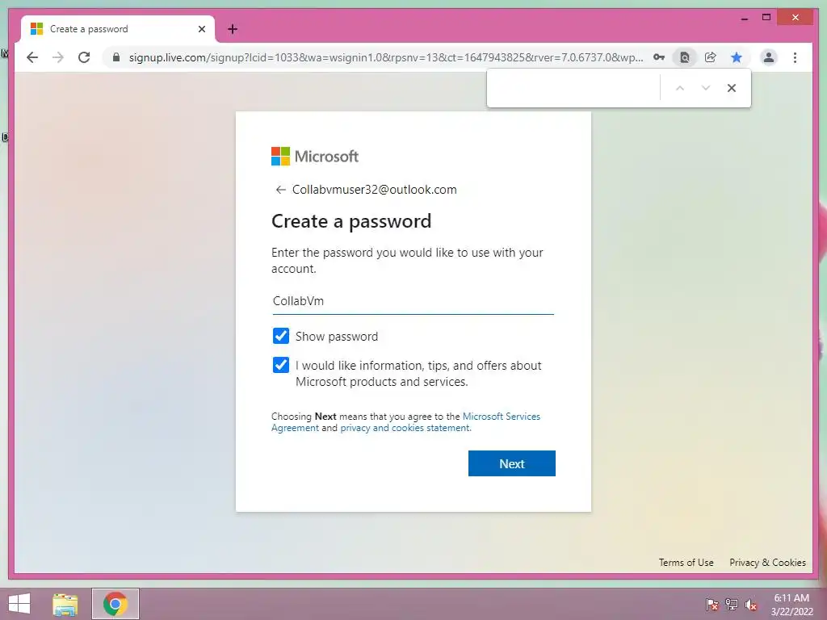Click the muted volume tray icon
The width and height of the screenshot is (827, 620).
click(x=751, y=605)
